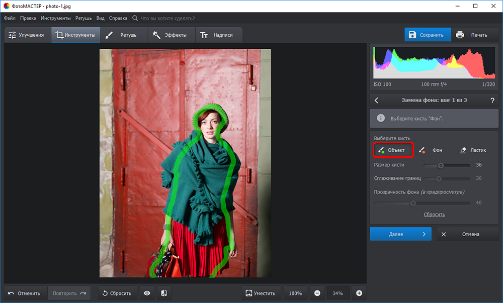Proceed to next step with Далее

(x=400, y=234)
